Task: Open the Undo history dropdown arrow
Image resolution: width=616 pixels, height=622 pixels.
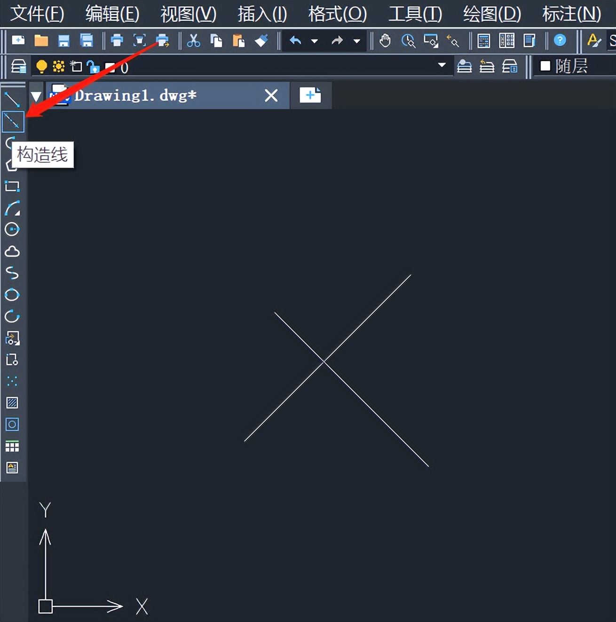Action: [x=315, y=41]
